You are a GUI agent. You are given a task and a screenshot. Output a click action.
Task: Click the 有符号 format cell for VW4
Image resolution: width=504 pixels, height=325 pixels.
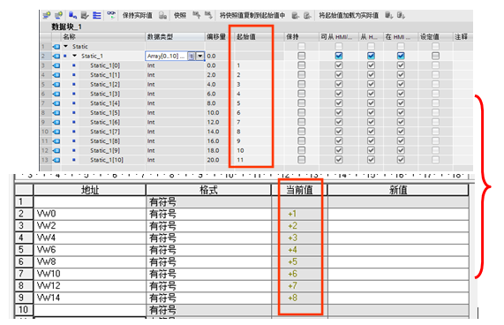[x=208, y=238]
